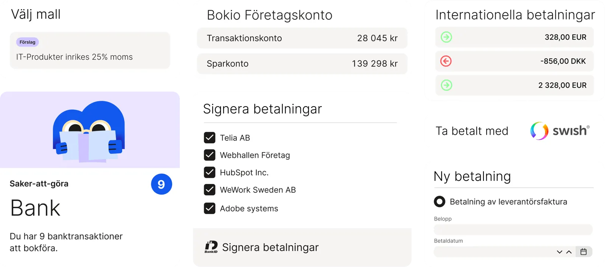
Task: Select the Betalning av leverantörsfaktura radio button
Action: 440,202
